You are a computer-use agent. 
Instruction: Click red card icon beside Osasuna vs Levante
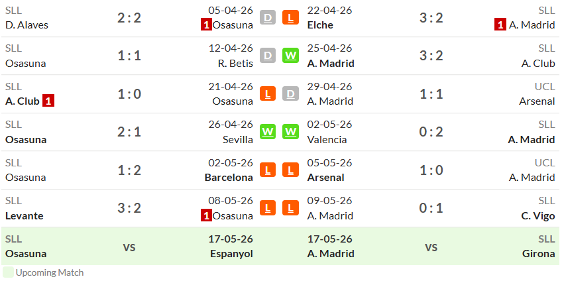tap(206, 216)
